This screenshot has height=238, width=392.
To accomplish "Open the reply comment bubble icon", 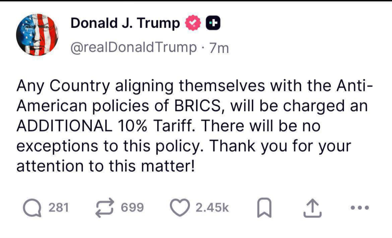I will tap(32, 208).
